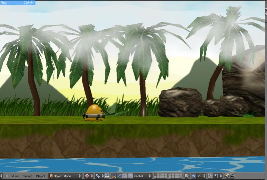Open proportional falloff curve dropdown
This screenshot has width=267, height=180.
201,176
